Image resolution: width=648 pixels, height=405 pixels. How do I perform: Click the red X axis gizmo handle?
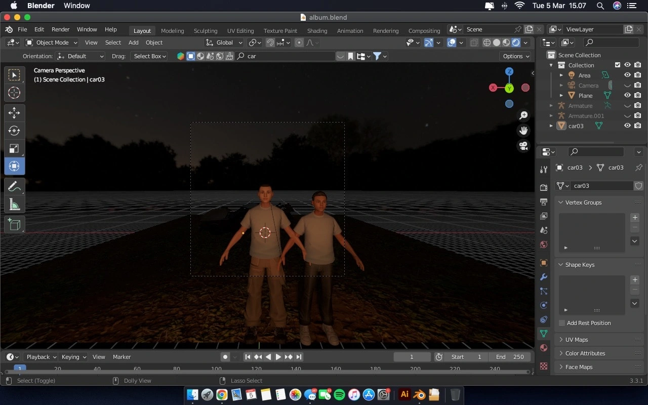(493, 88)
